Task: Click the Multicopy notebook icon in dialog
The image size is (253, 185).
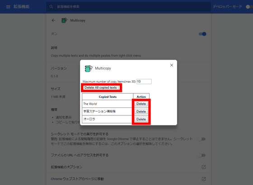Action: 89,69
